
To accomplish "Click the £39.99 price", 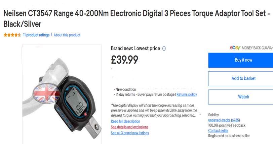I will [124, 60].
